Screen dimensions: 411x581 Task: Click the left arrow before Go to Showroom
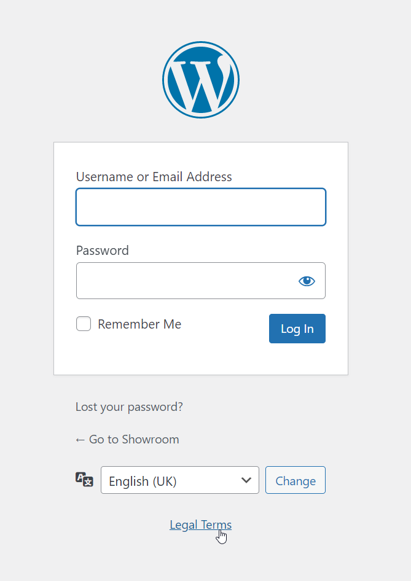pyautogui.click(x=80, y=440)
